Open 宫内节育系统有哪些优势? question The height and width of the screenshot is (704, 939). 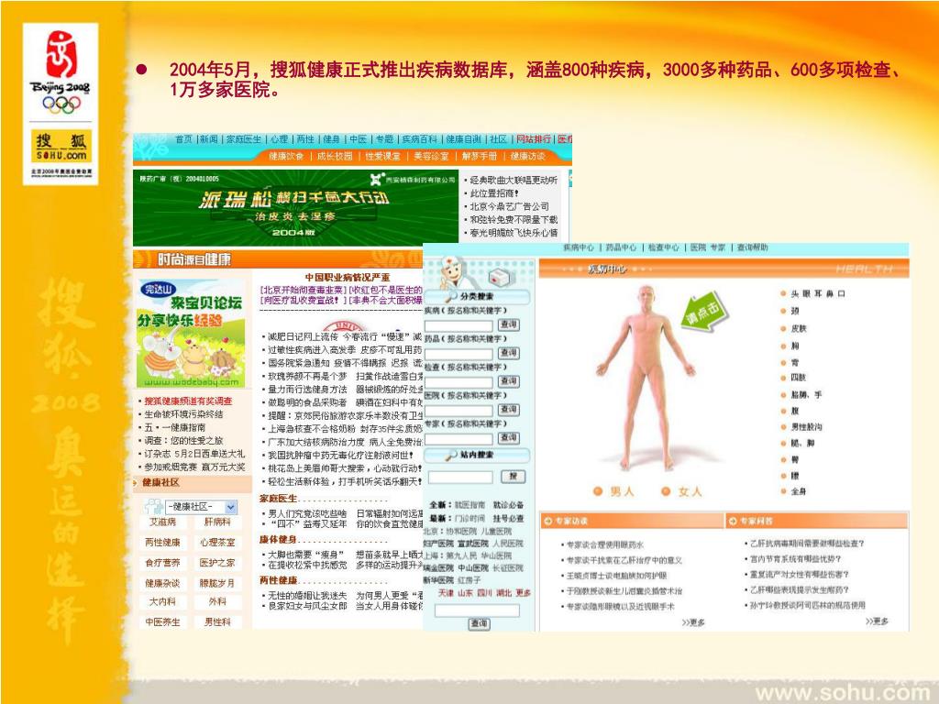click(796, 558)
